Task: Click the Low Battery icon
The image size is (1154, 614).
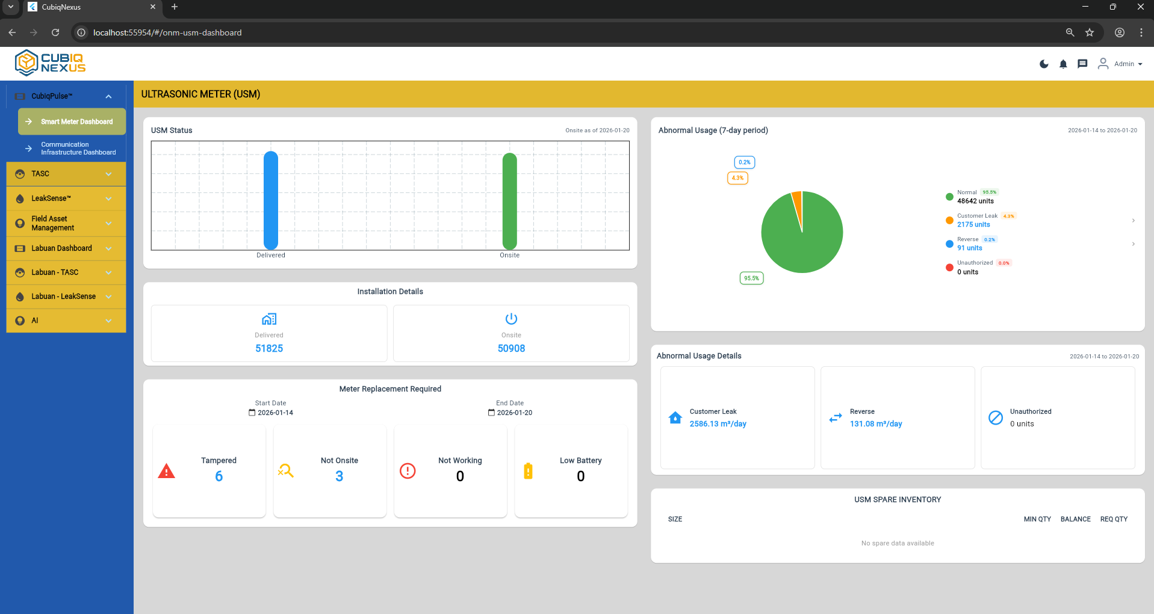Action: point(528,471)
